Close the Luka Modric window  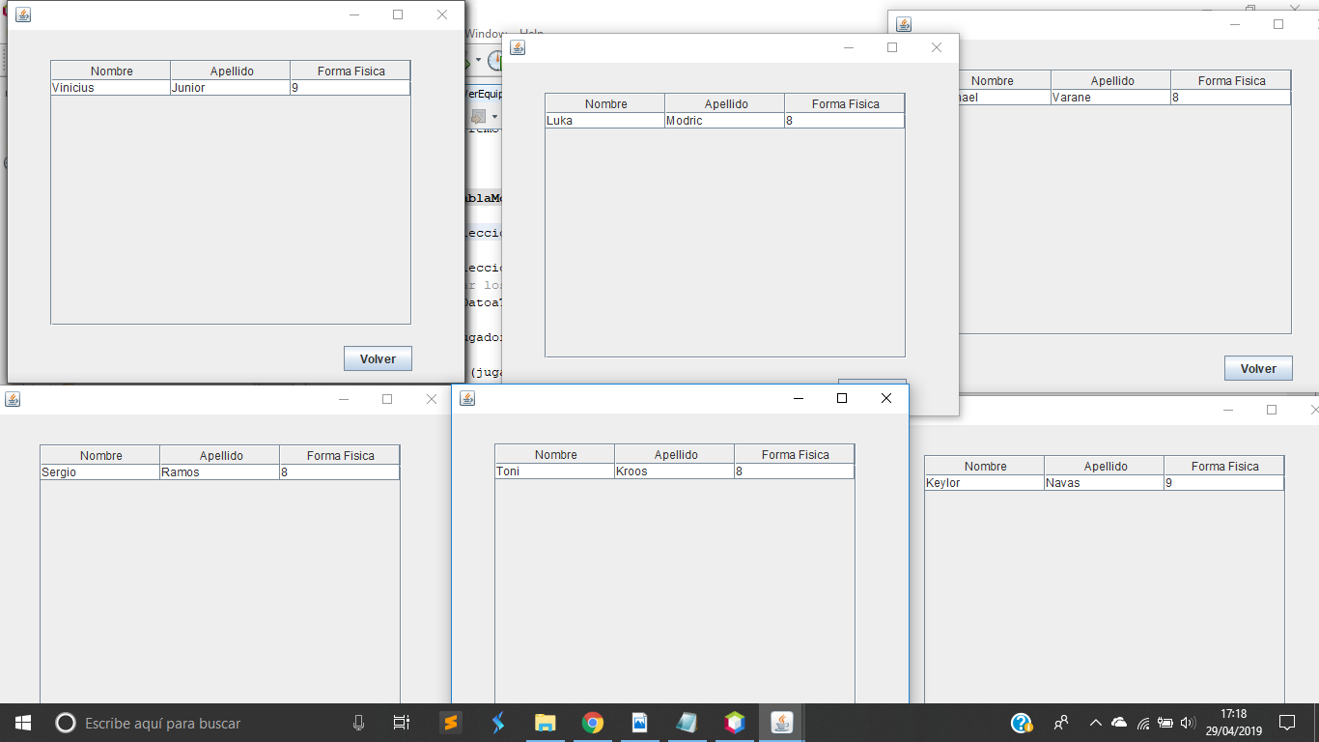[936, 47]
